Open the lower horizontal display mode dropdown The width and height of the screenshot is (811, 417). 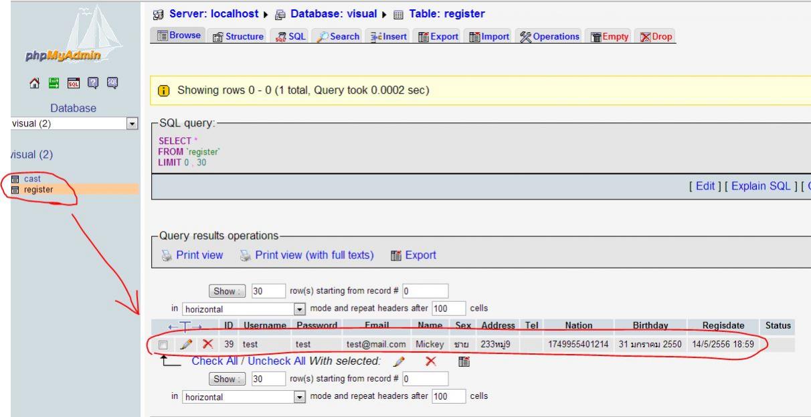pyautogui.click(x=245, y=396)
